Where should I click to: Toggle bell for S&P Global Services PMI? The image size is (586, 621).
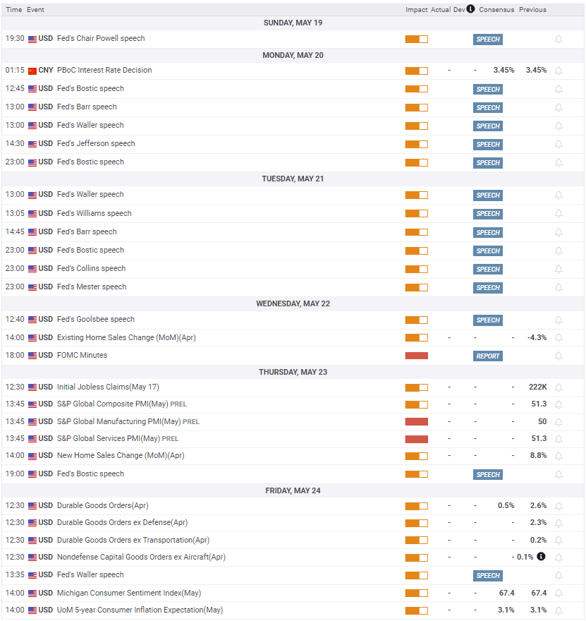pos(558,439)
